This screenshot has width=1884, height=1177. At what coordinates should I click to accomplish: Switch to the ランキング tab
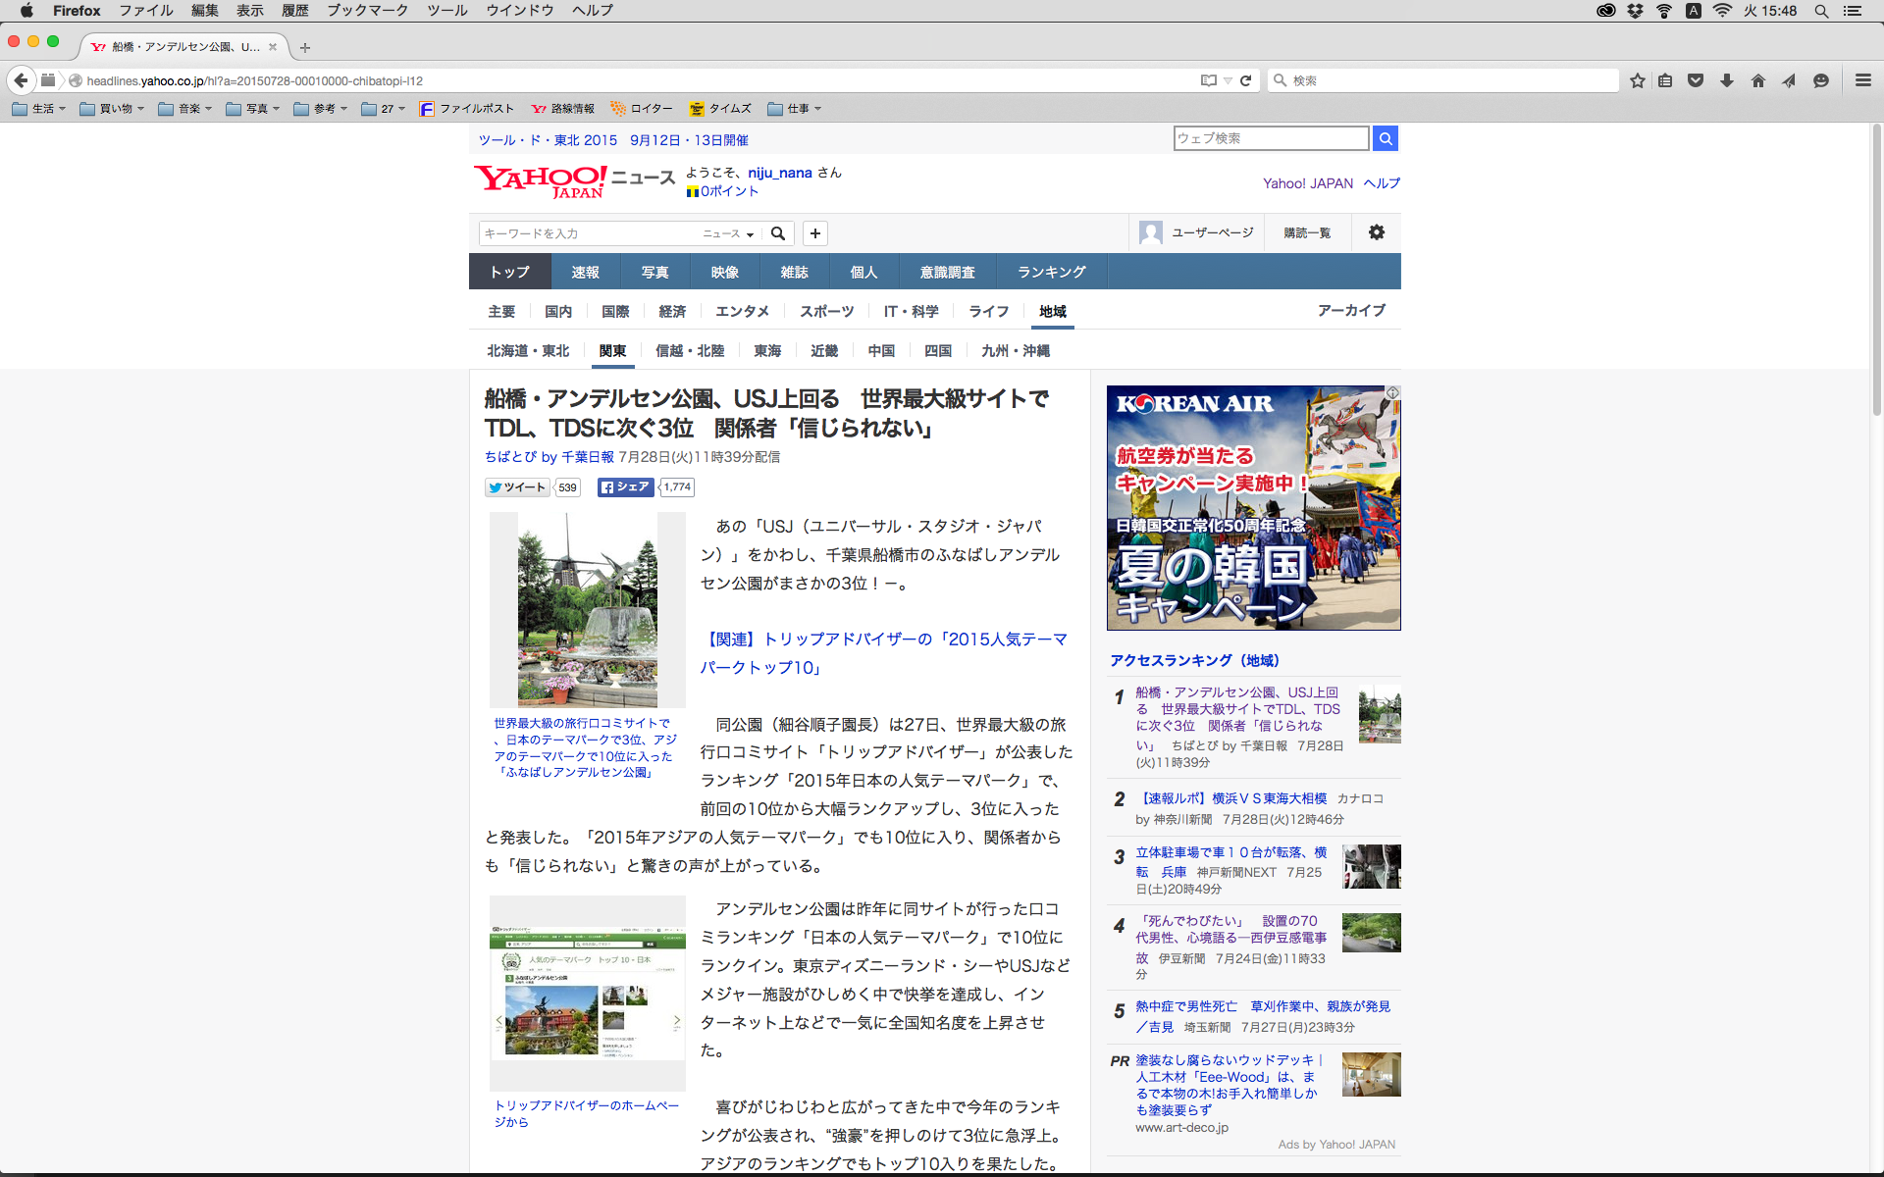[1051, 272]
